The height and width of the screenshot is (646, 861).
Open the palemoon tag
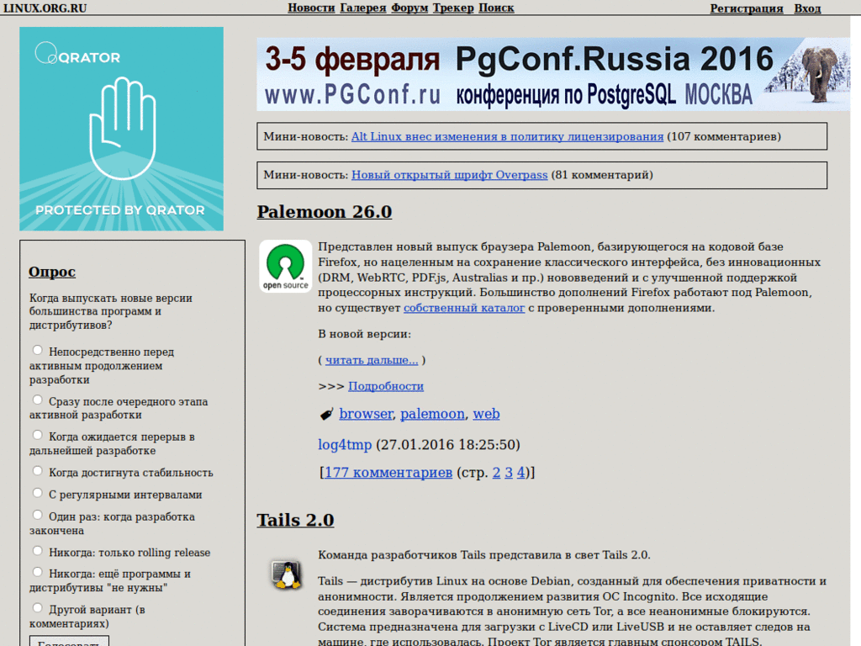pos(432,414)
